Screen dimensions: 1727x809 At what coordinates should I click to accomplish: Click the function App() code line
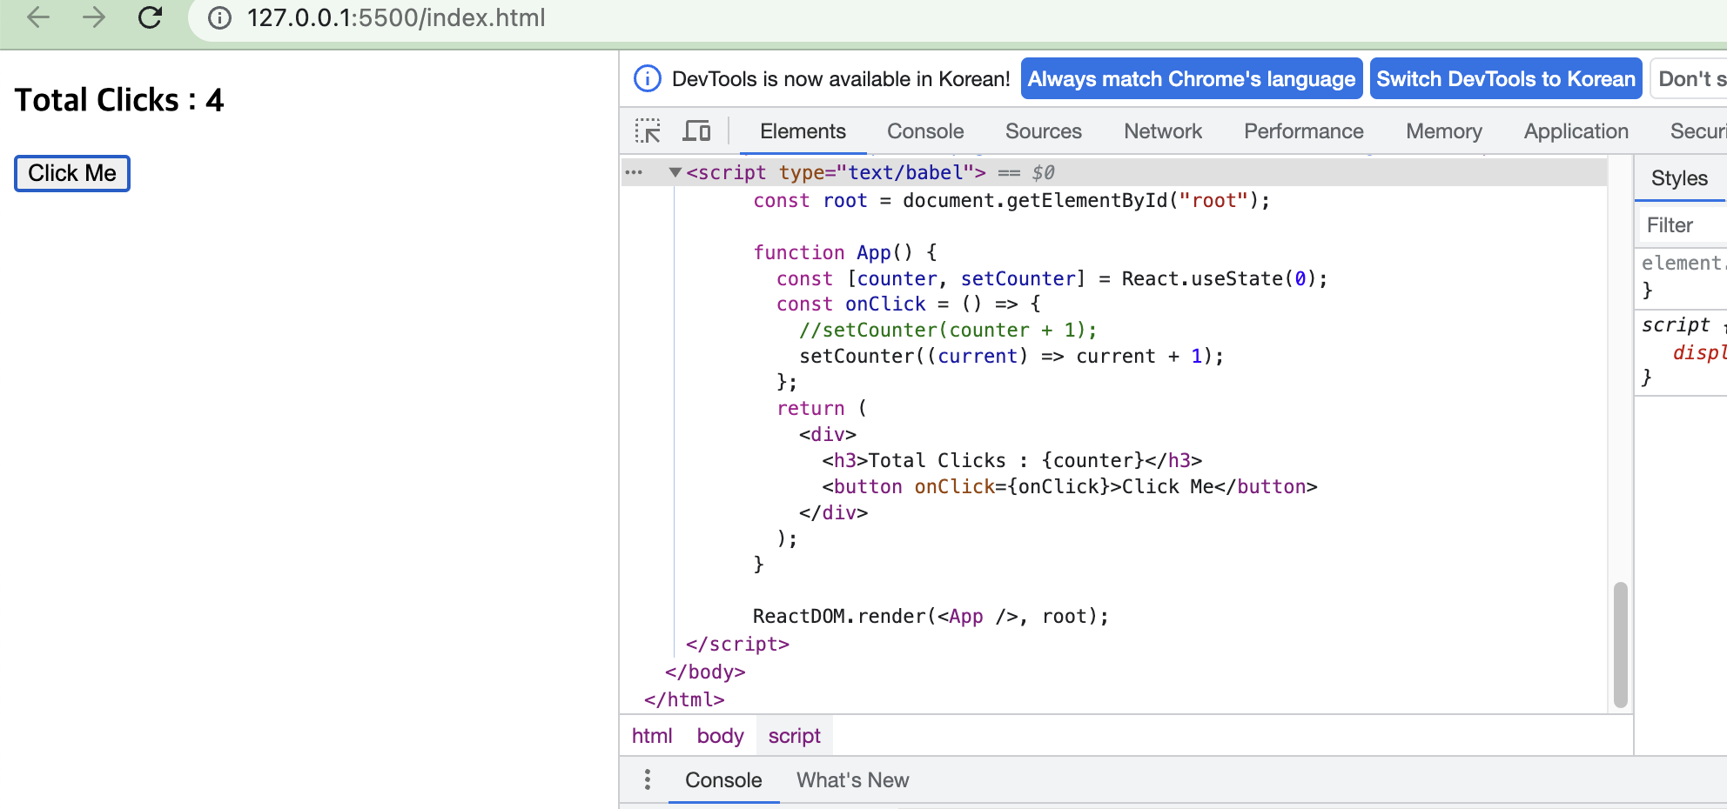[x=845, y=252]
